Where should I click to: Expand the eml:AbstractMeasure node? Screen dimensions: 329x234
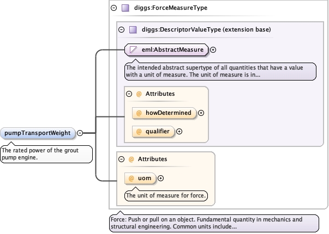213,50
